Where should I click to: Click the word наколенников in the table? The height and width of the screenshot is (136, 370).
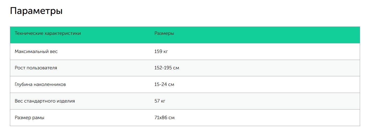pos(50,85)
